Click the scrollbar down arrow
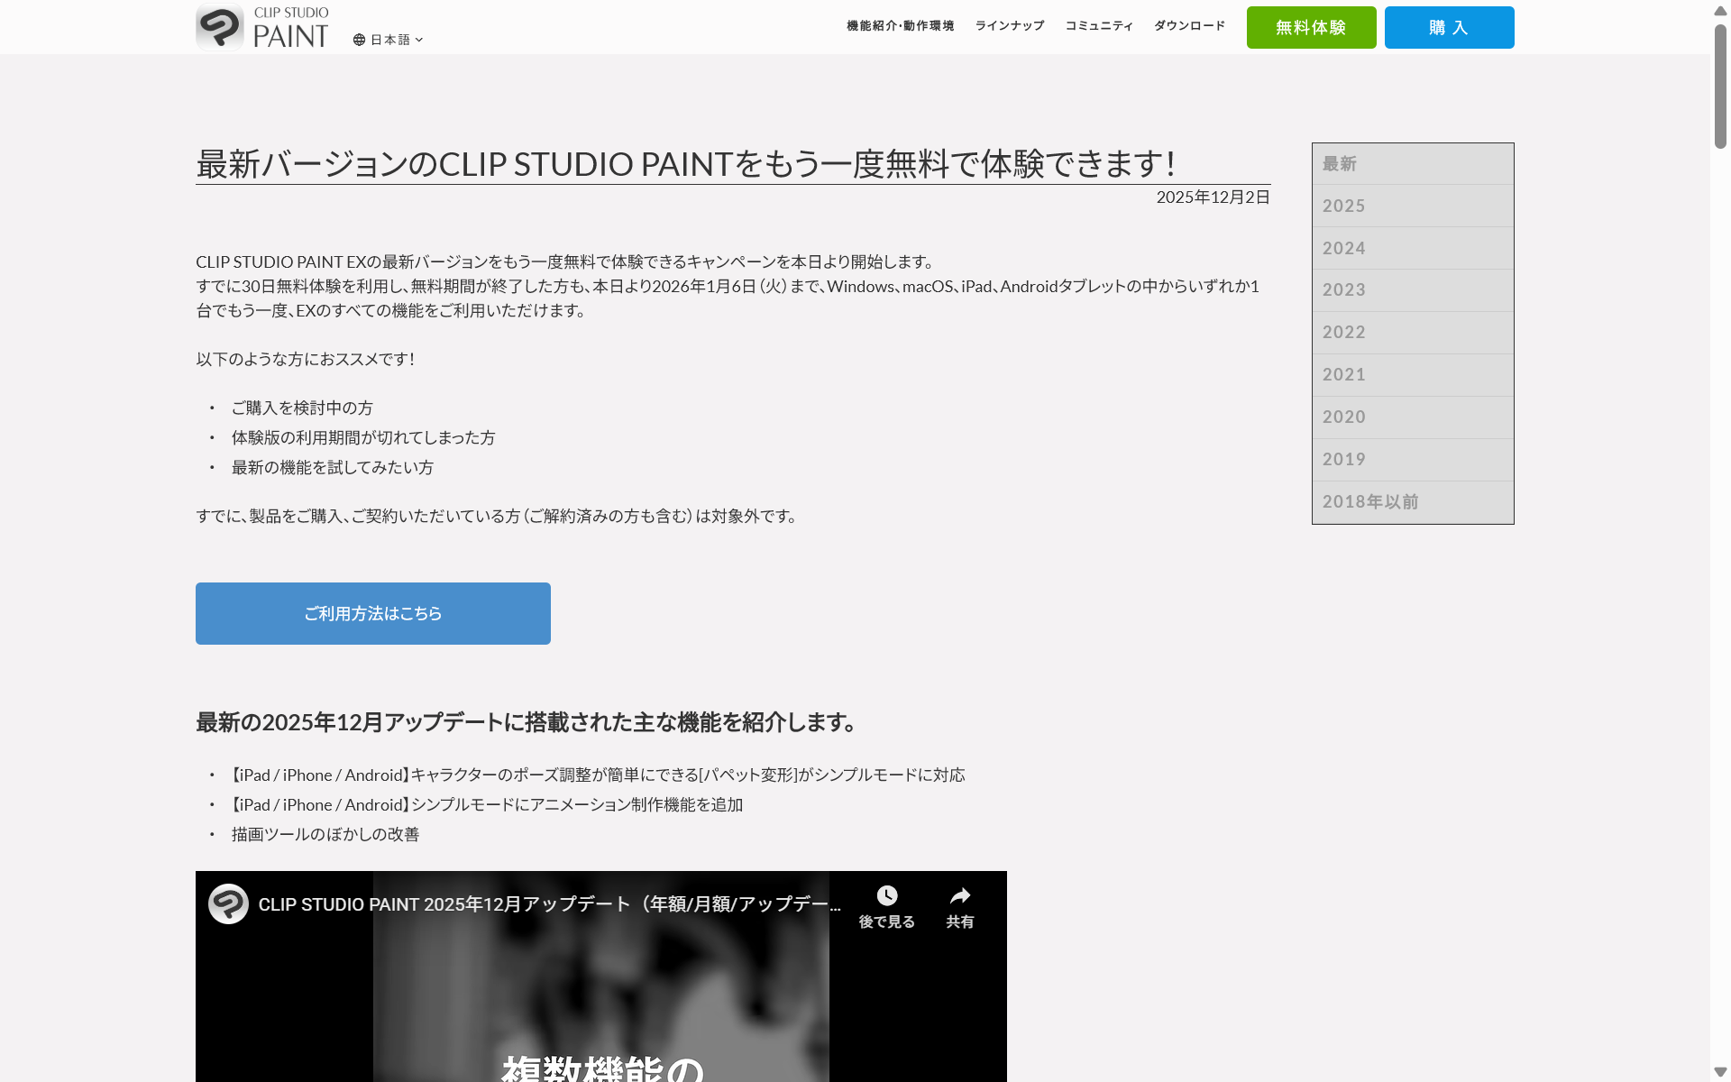 pyautogui.click(x=1718, y=1071)
